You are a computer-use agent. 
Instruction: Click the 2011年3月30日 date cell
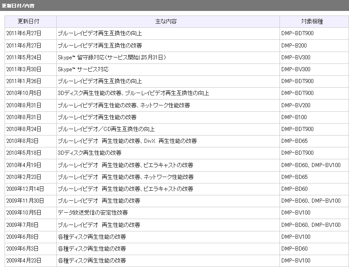pyautogui.click(x=31, y=69)
